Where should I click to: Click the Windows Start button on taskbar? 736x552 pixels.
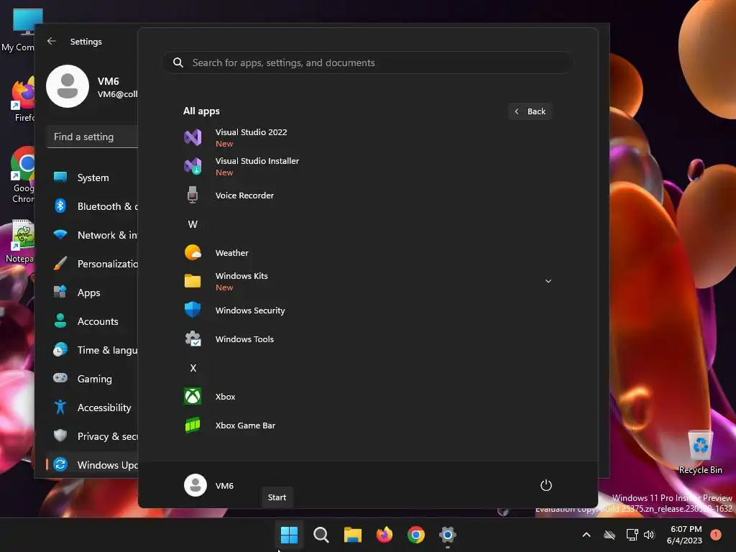(x=289, y=534)
